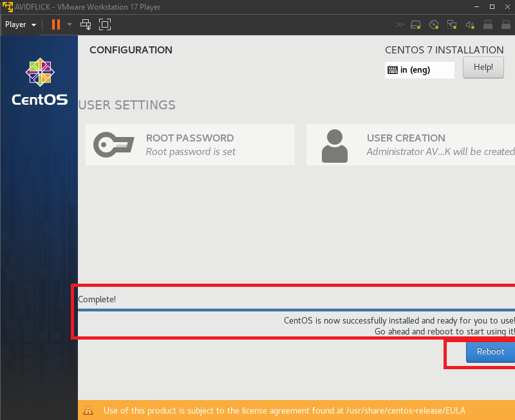
Task: Click the CD/DVD drive device icon
Action: [x=434, y=25]
